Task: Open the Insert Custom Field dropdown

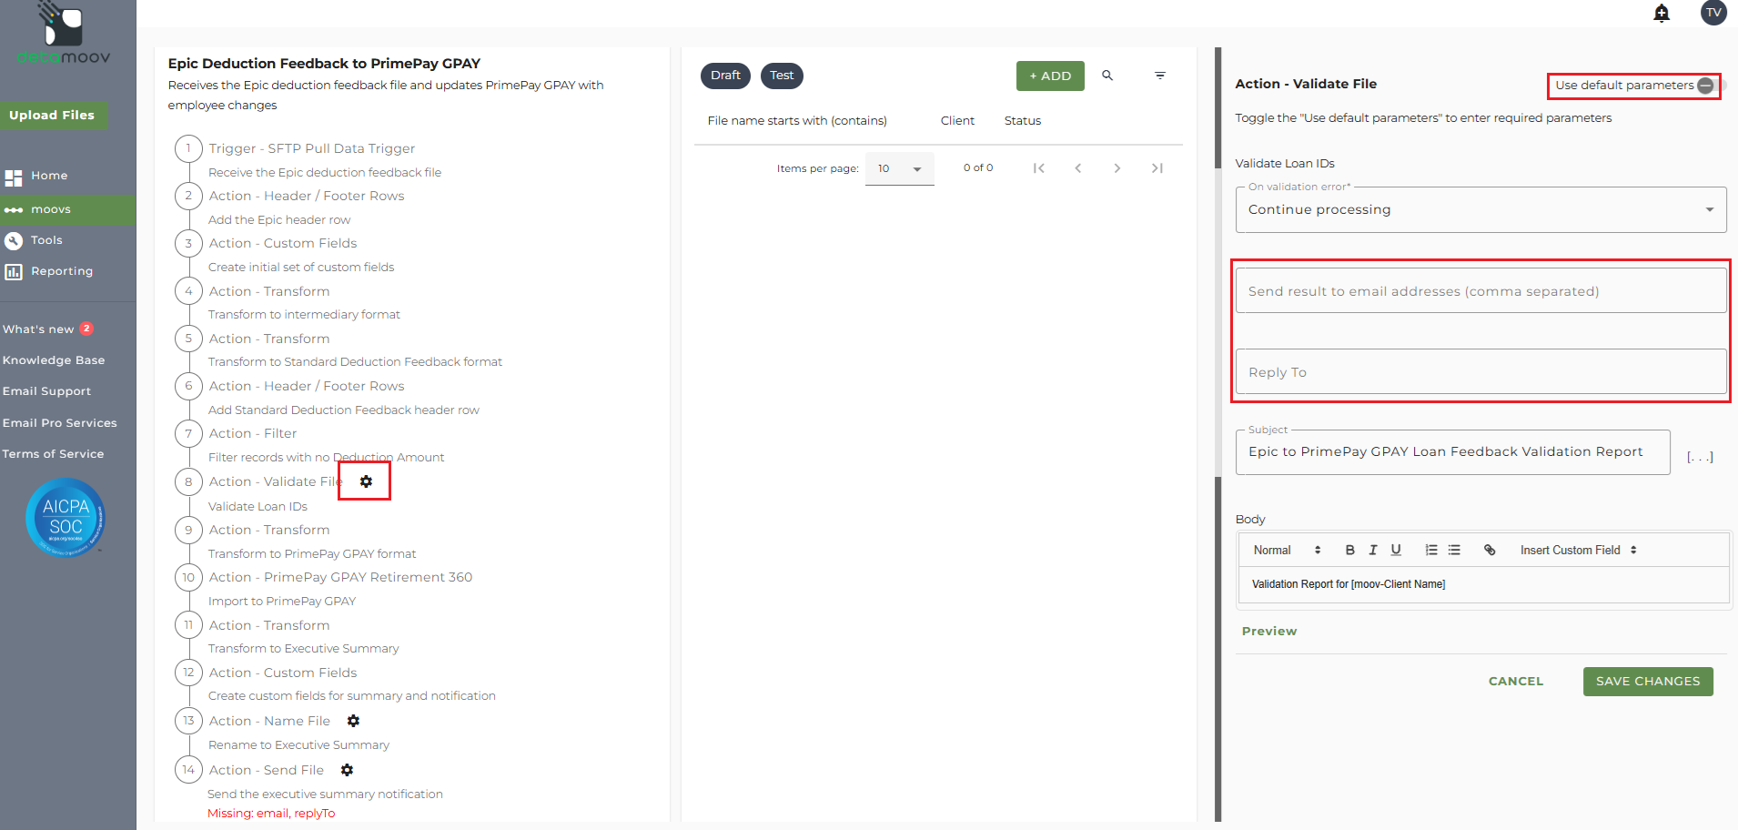Action: point(1579,550)
